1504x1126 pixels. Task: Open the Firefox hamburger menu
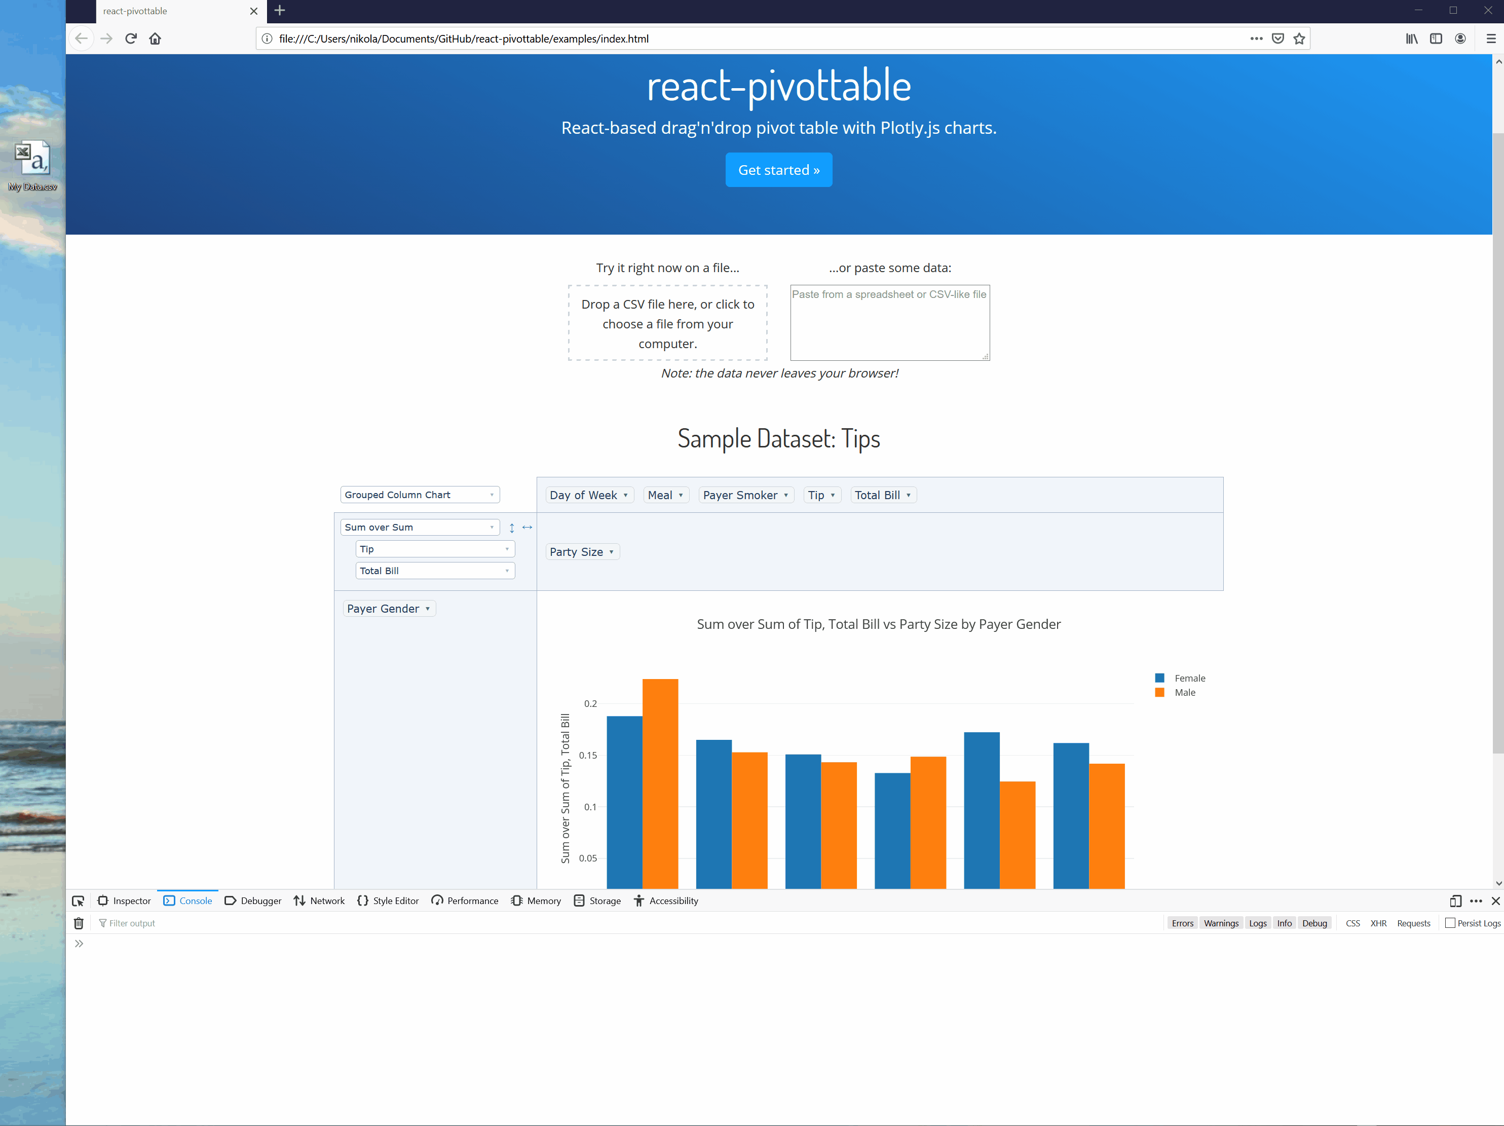[x=1490, y=39]
